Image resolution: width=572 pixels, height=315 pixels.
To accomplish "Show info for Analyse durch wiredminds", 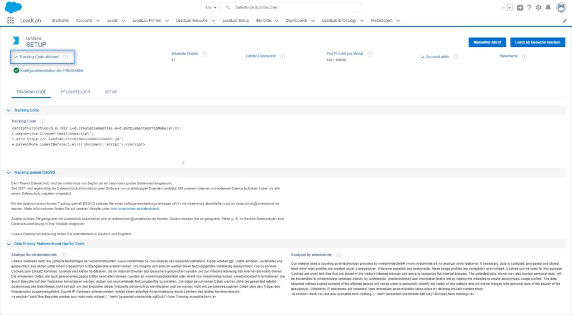I will 64,255.
